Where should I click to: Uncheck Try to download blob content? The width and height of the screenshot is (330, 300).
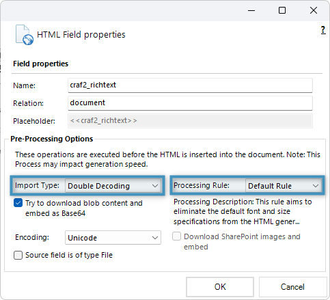pyautogui.click(x=18, y=203)
